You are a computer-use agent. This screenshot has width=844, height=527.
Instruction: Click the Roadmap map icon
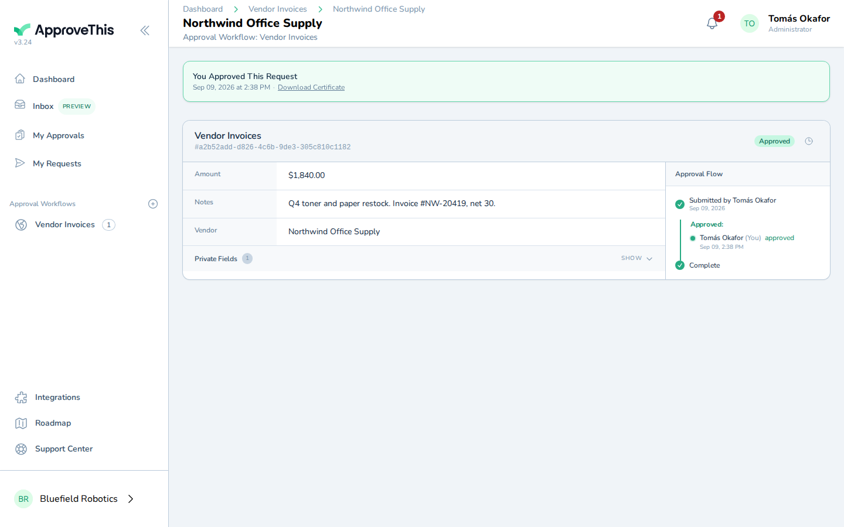(x=21, y=423)
